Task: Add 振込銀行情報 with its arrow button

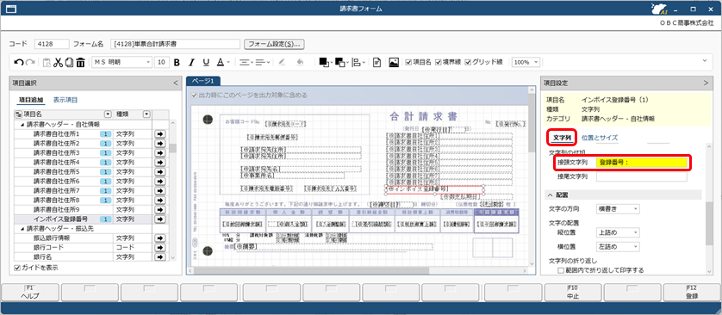Action: (160, 238)
